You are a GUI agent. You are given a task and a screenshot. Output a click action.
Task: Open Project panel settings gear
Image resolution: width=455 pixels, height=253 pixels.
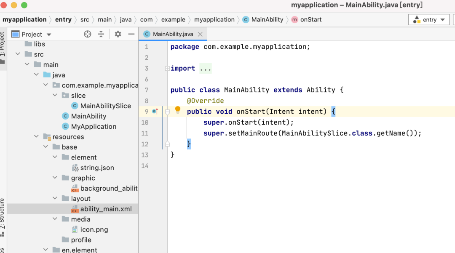click(118, 35)
